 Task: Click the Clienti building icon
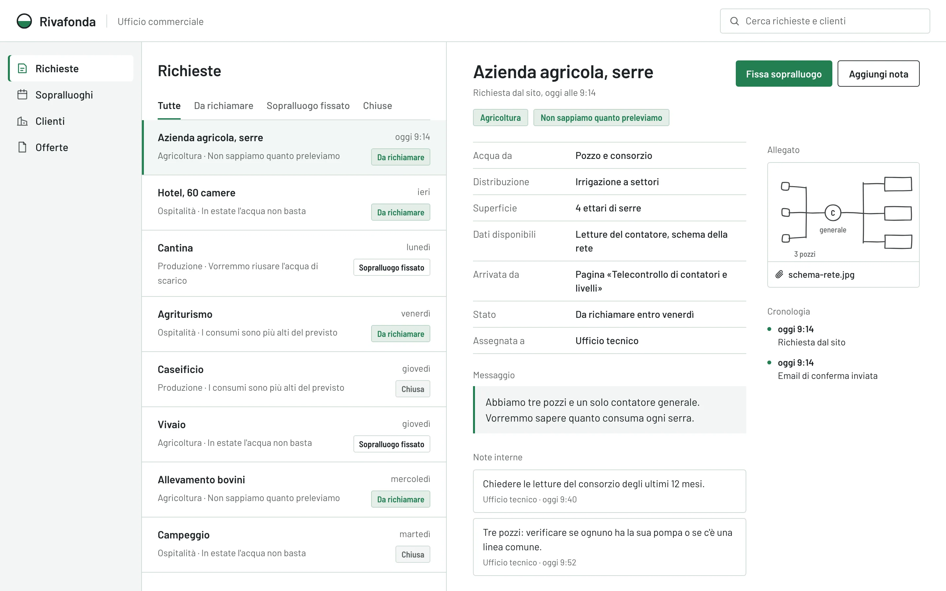coord(23,121)
